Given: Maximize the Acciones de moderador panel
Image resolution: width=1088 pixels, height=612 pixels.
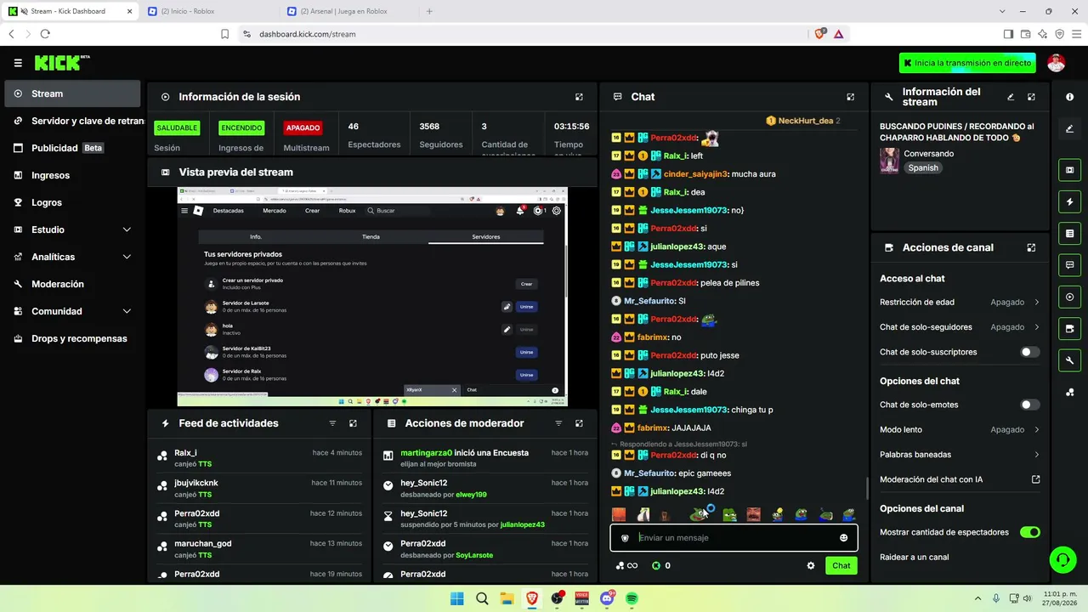Looking at the screenshot, I should [579, 423].
